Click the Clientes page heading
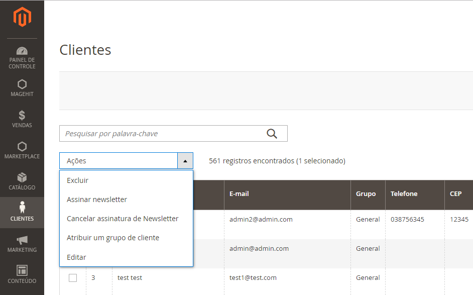This screenshot has width=473, height=295. [x=85, y=50]
